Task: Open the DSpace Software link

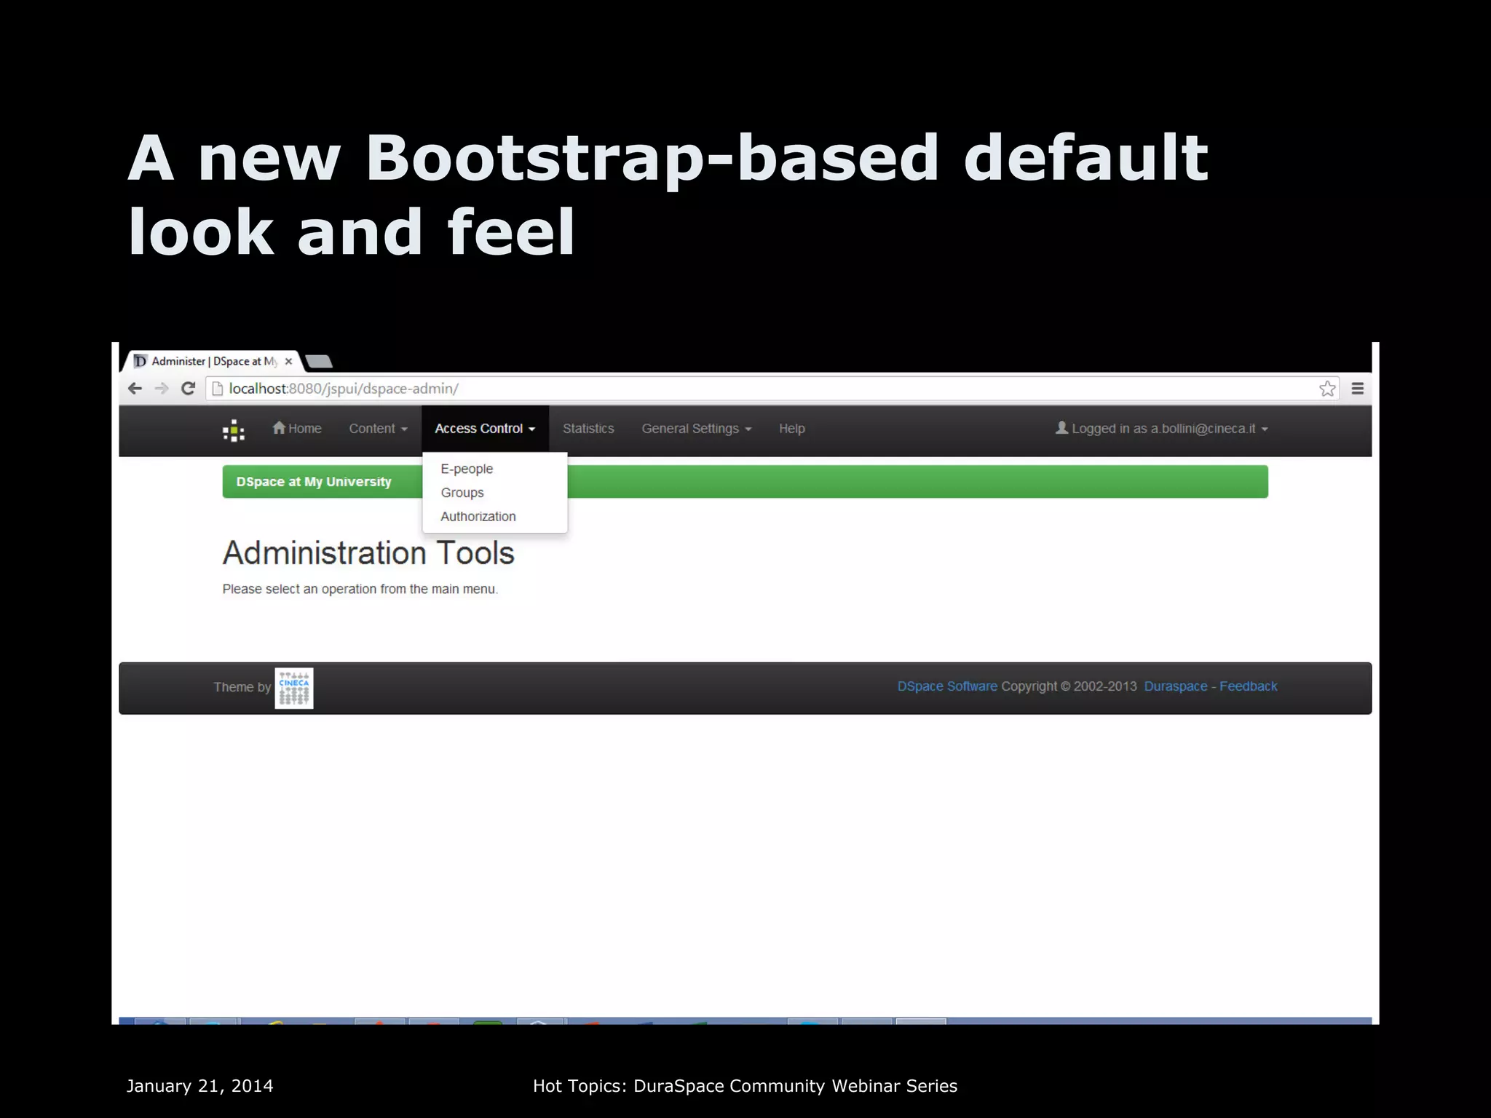Action: point(947,686)
